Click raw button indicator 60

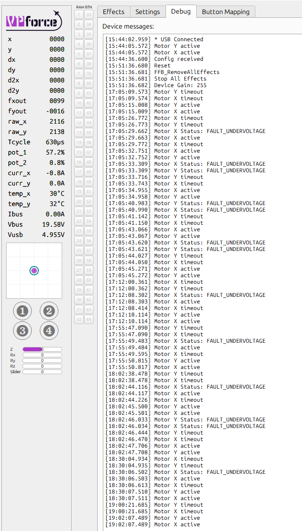(x=89, y=280)
